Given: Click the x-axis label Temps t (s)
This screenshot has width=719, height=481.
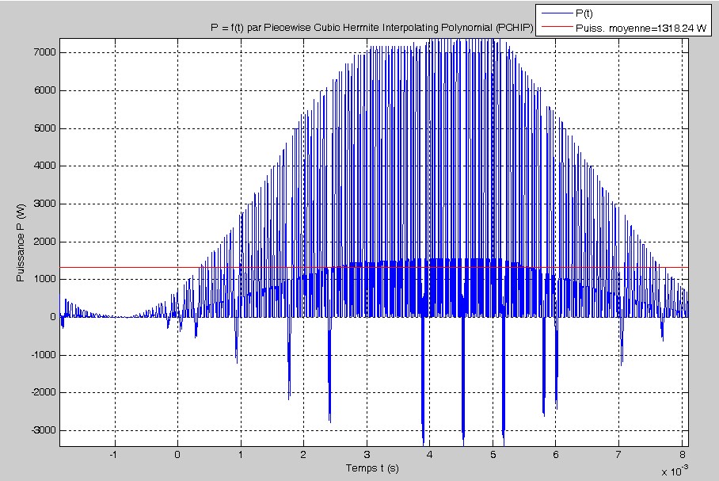Looking at the screenshot, I should pyautogui.click(x=372, y=468).
